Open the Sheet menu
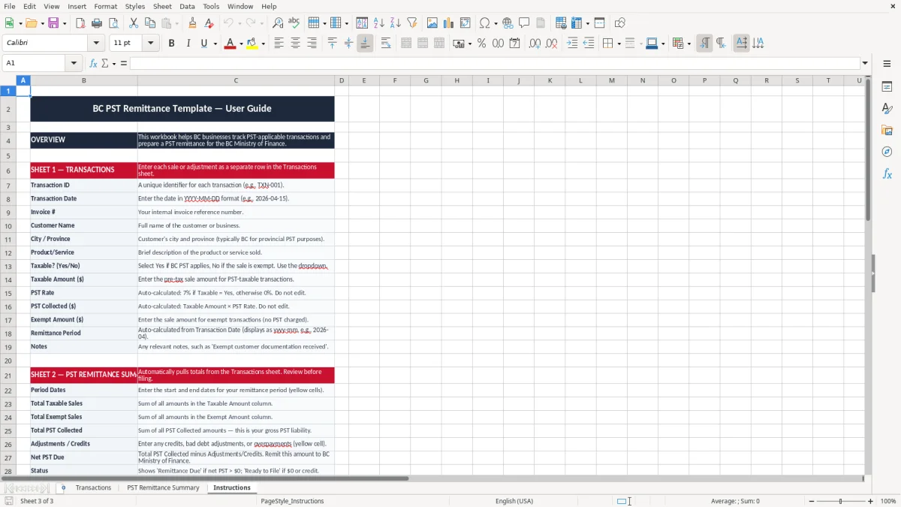Image resolution: width=901 pixels, height=507 pixels. click(x=162, y=6)
